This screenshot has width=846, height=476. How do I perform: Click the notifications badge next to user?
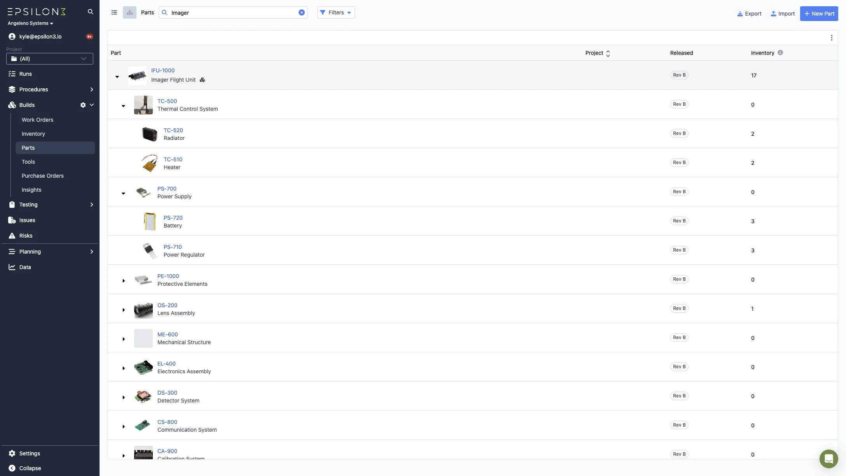[89, 37]
